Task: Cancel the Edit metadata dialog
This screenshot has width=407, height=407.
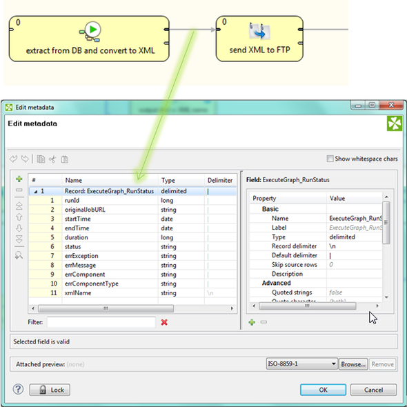Action: 373,390
